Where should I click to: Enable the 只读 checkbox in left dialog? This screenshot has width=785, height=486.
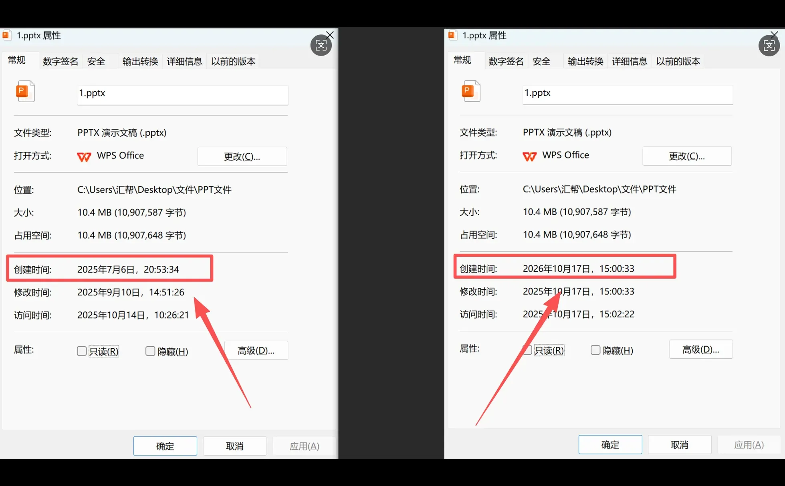tap(81, 351)
